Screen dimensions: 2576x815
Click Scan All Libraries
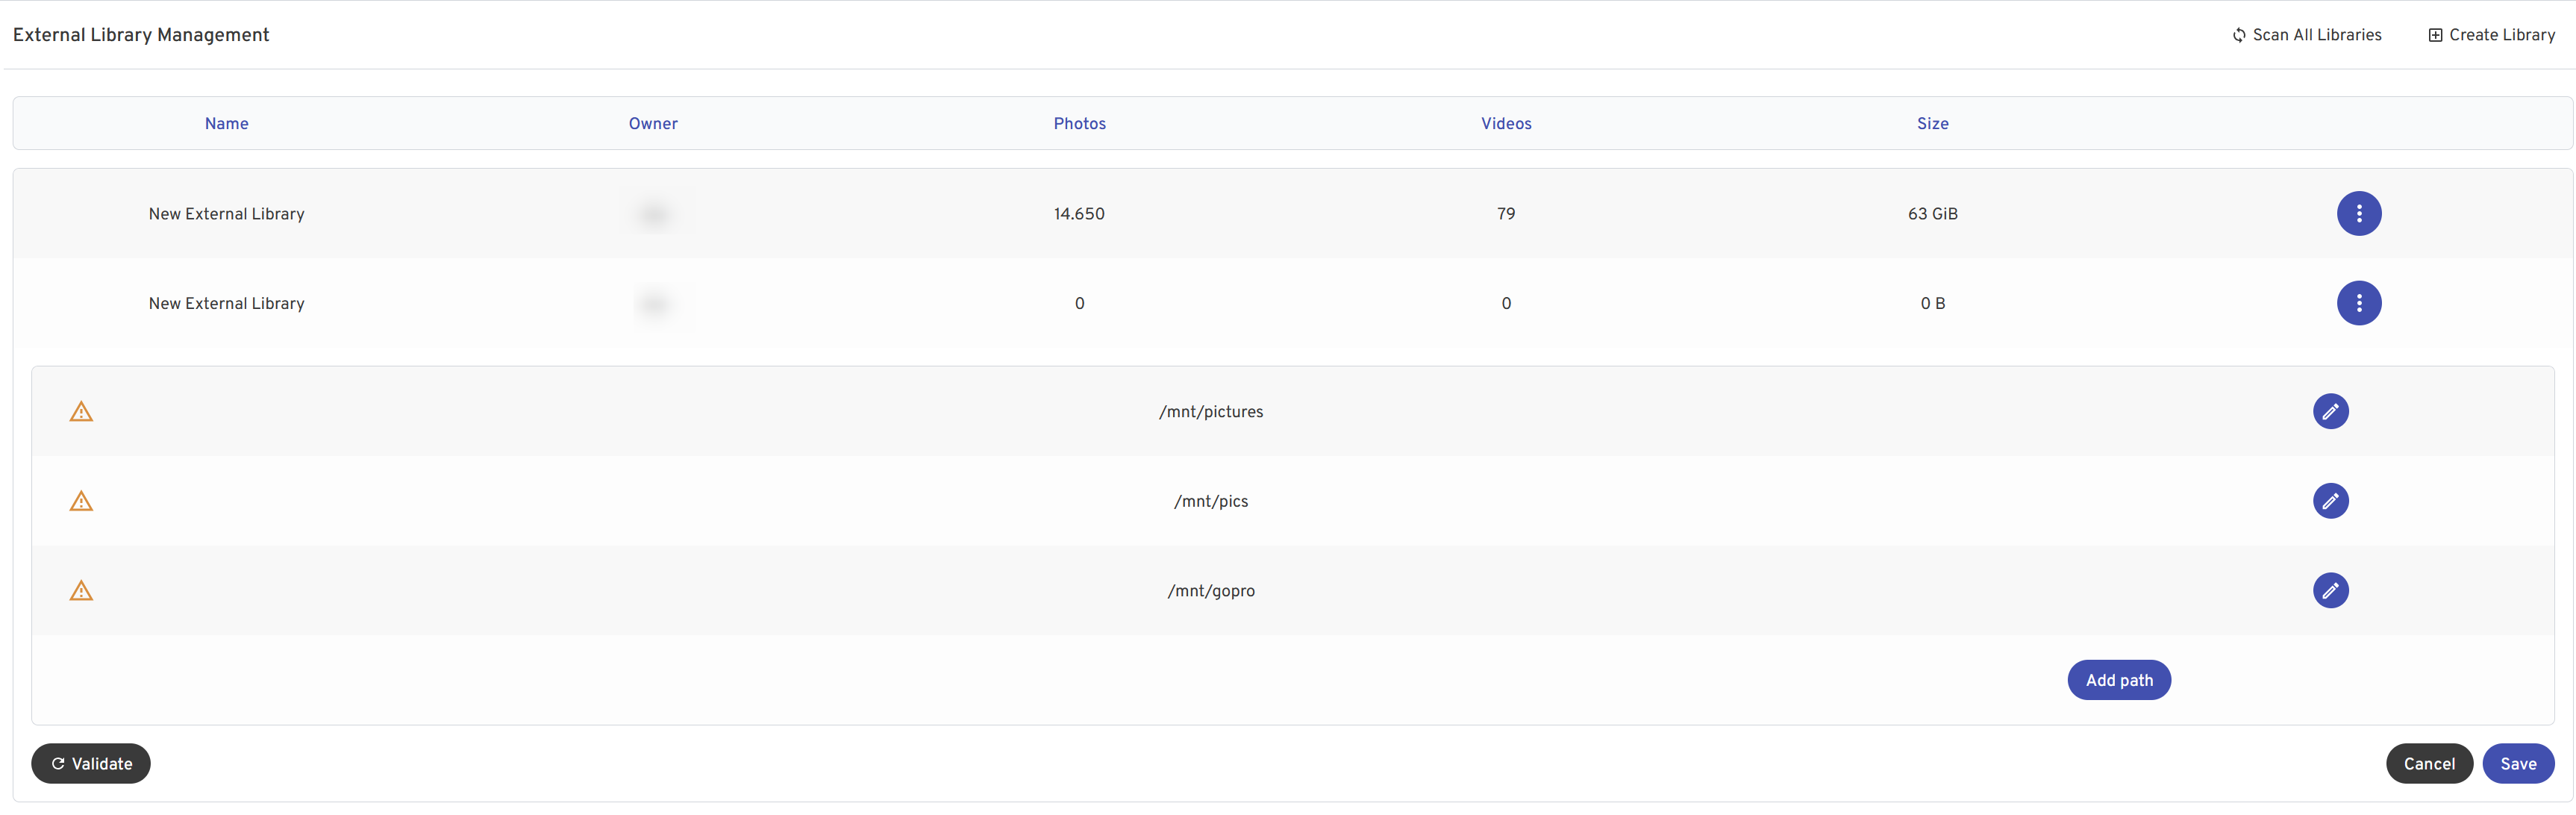(2306, 35)
